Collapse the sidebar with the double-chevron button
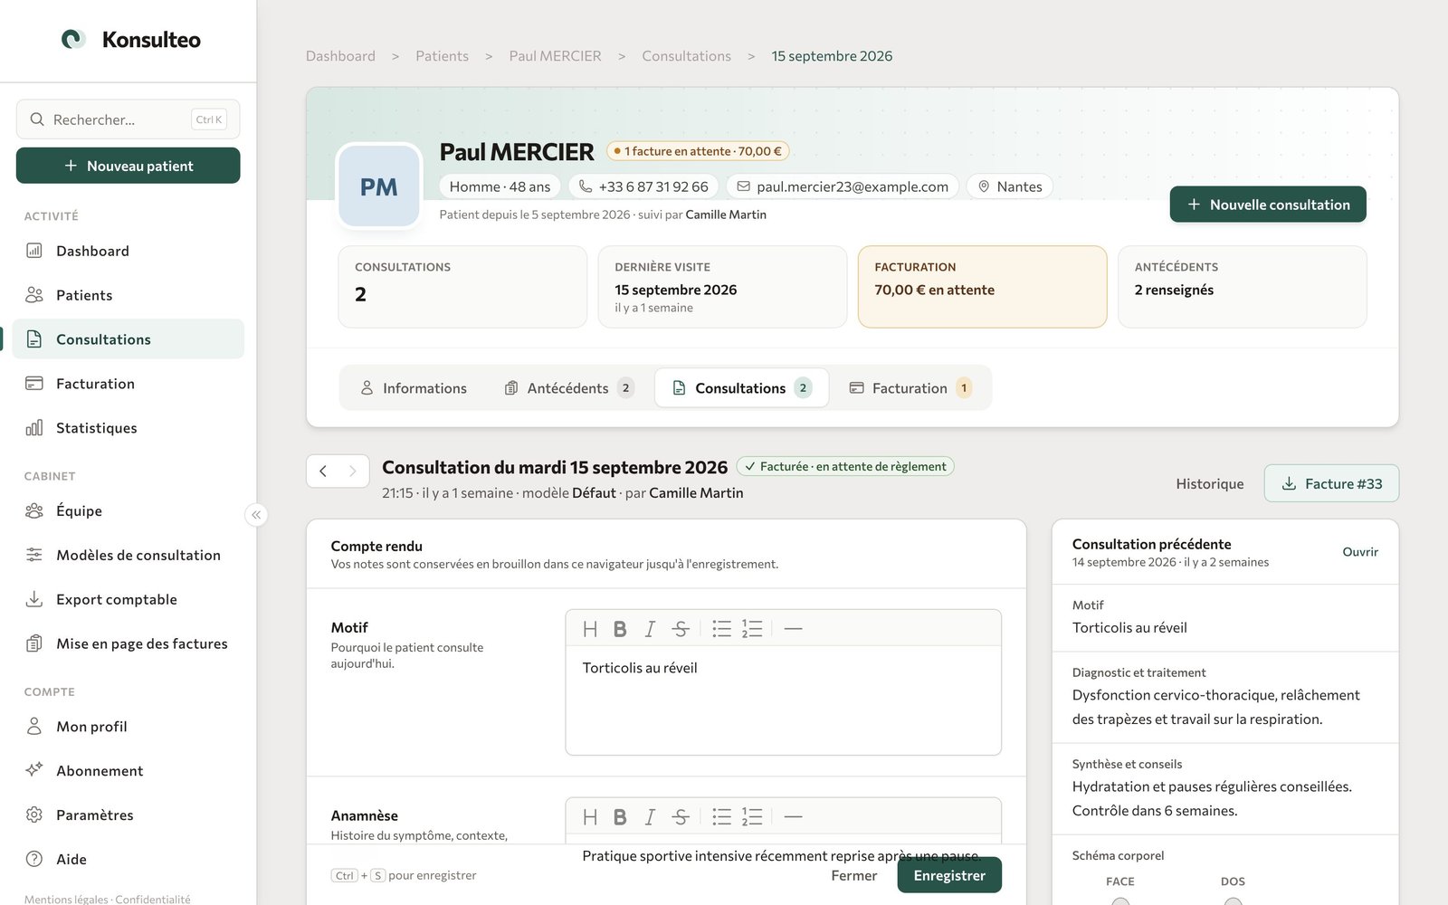 [256, 515]
